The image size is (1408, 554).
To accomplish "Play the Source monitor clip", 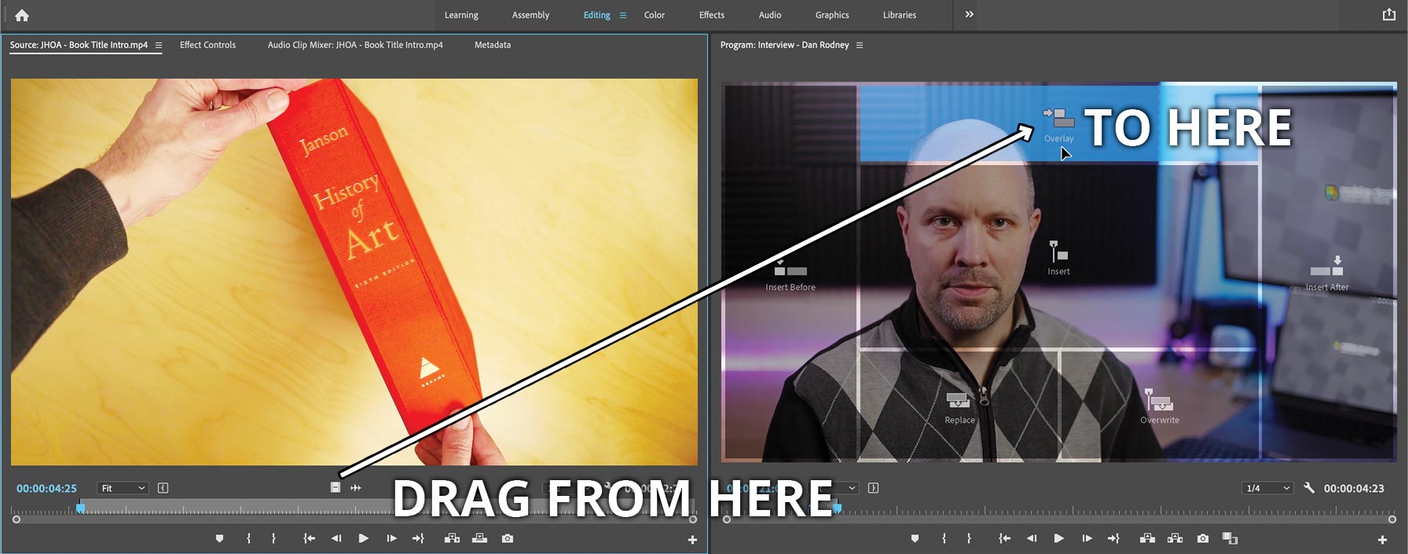I will tap(363, 538).
